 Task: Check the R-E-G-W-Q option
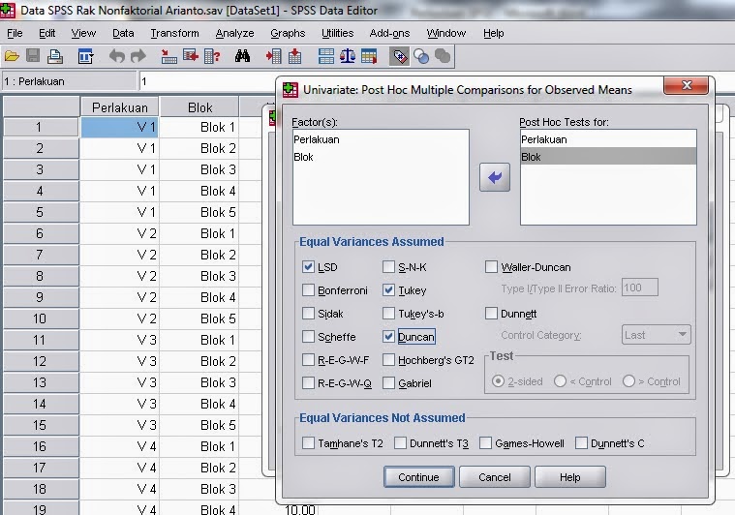click(308, 382)
